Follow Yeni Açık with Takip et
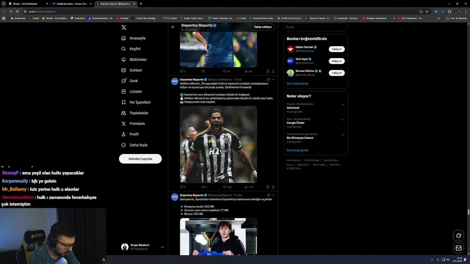Viewport: 470px width, 264px height. click(x=336, y=61)
